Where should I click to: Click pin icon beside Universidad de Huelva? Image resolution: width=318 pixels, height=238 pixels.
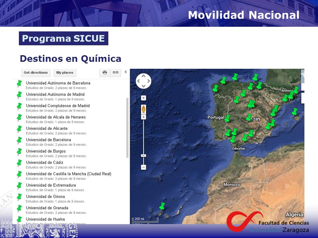tap(19, 219)
